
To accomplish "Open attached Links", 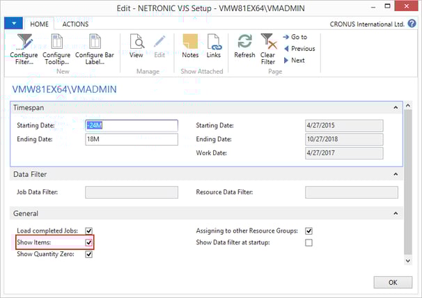I will (x=214, y=46).
